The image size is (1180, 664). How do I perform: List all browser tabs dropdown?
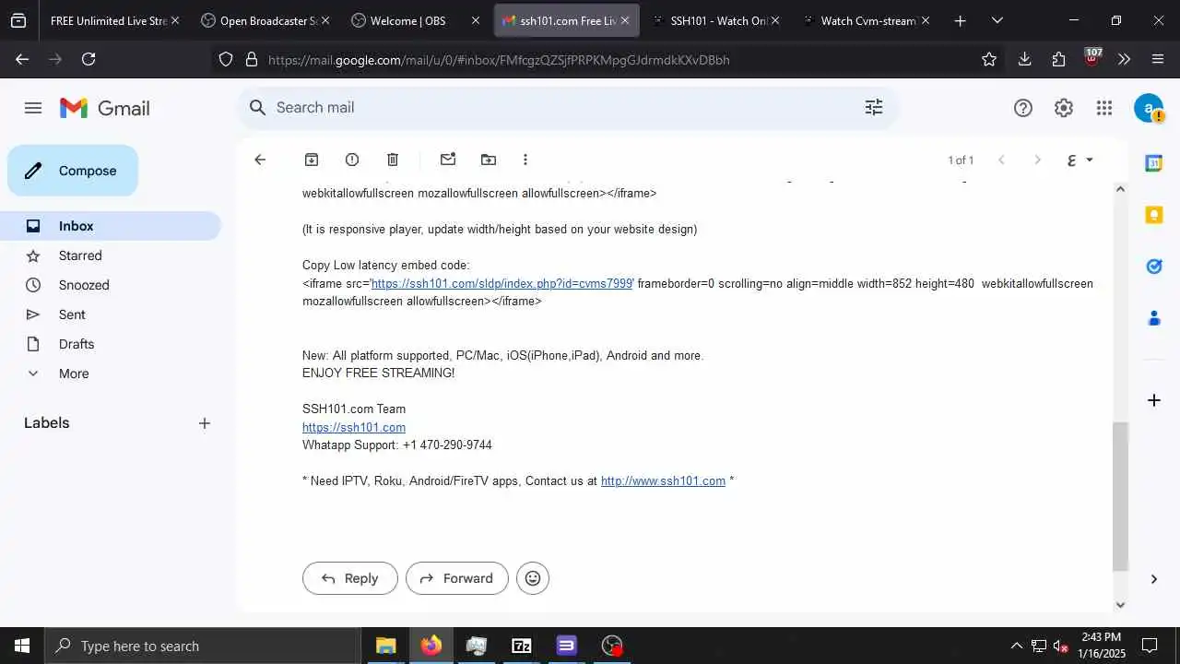pos(997,20)
